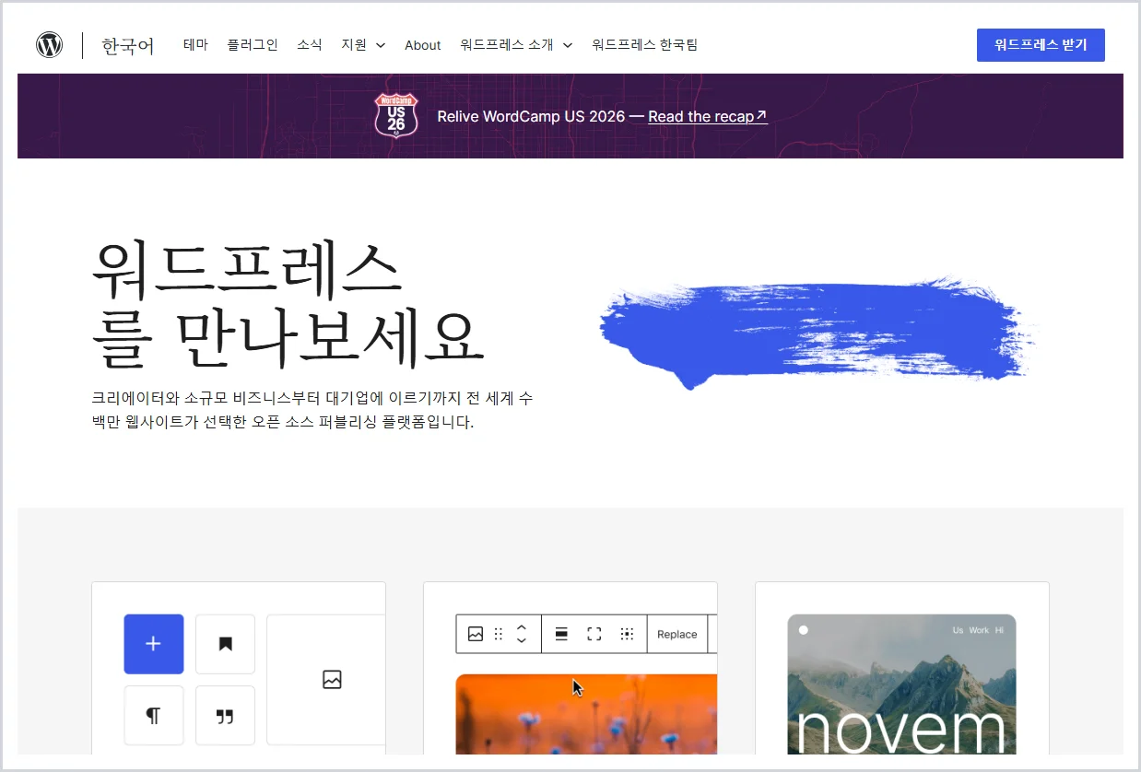
Task: Click the quote block icon
Action: [x=225, y=716]
